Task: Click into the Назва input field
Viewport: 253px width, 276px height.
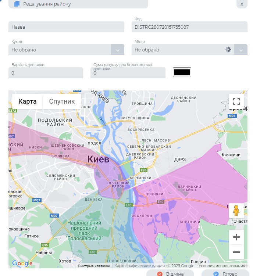Action: 66,27
